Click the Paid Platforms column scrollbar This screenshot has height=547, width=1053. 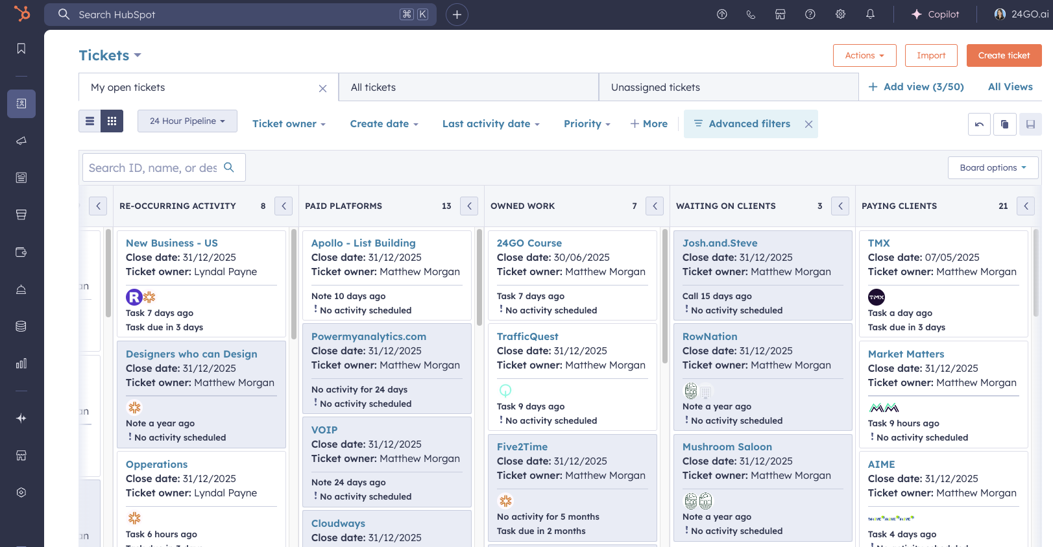coord(479,277)
